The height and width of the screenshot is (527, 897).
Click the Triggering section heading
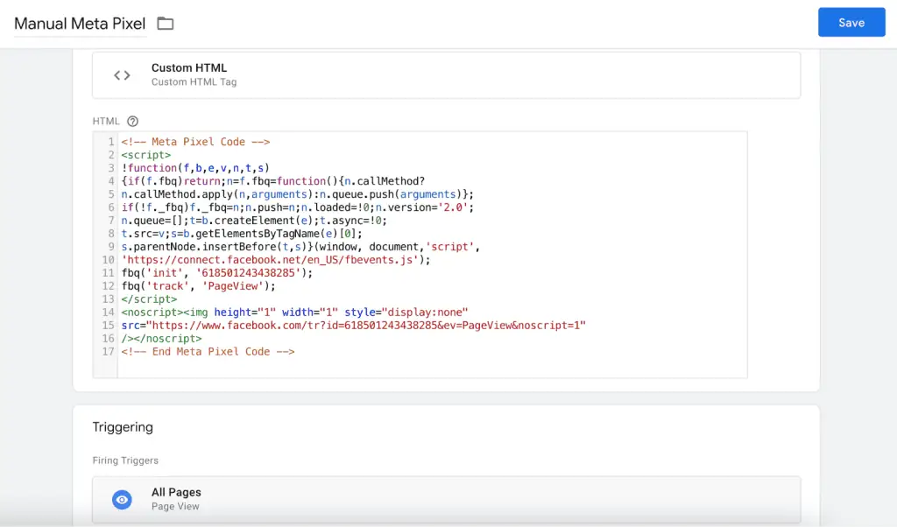pos(123,427)
